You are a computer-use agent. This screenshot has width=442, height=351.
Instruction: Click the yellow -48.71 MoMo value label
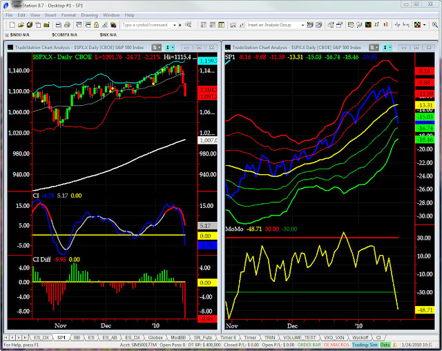(425, 310)
